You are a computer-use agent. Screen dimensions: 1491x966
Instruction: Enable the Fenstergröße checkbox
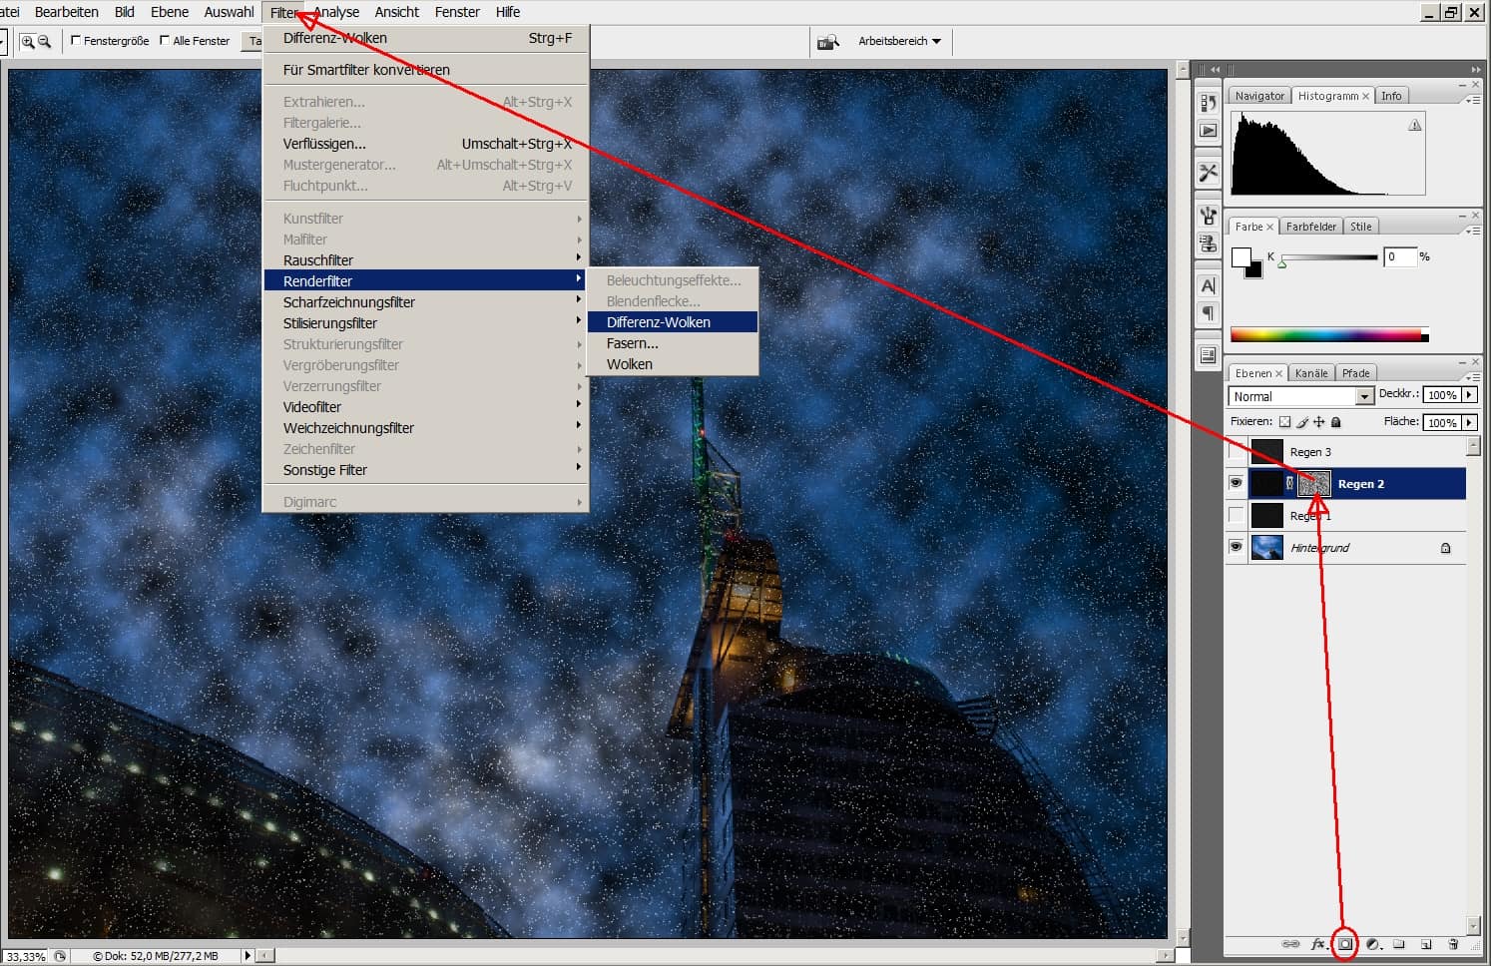(76, 41)
